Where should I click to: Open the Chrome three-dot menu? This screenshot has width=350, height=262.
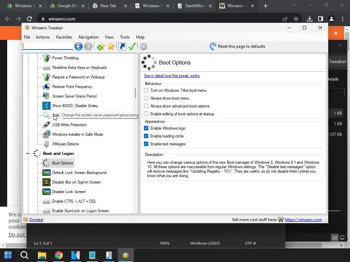(342, 19)
